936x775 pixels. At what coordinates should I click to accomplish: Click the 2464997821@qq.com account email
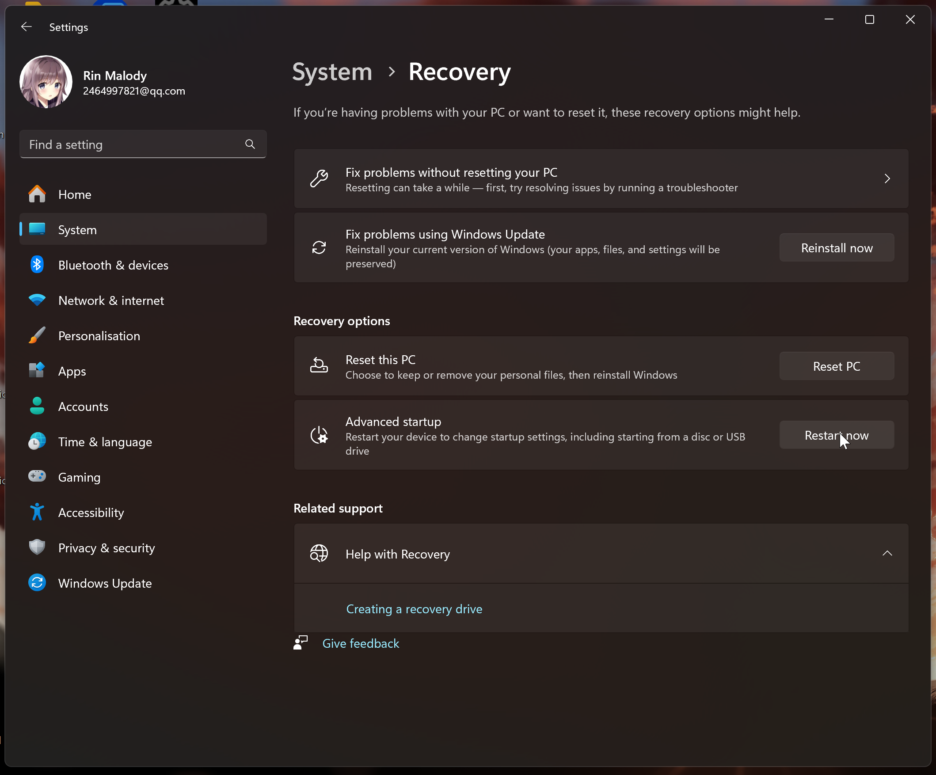134,91
